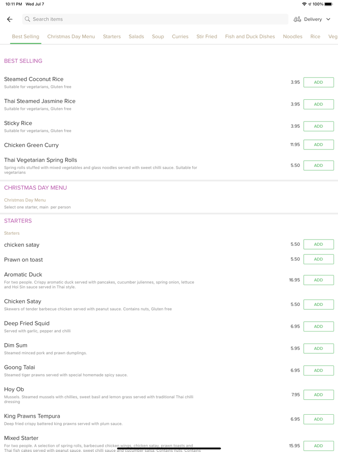Open the Starters tab
The height and width of the screenshot is (452, 338).
[x=112, y=37]
